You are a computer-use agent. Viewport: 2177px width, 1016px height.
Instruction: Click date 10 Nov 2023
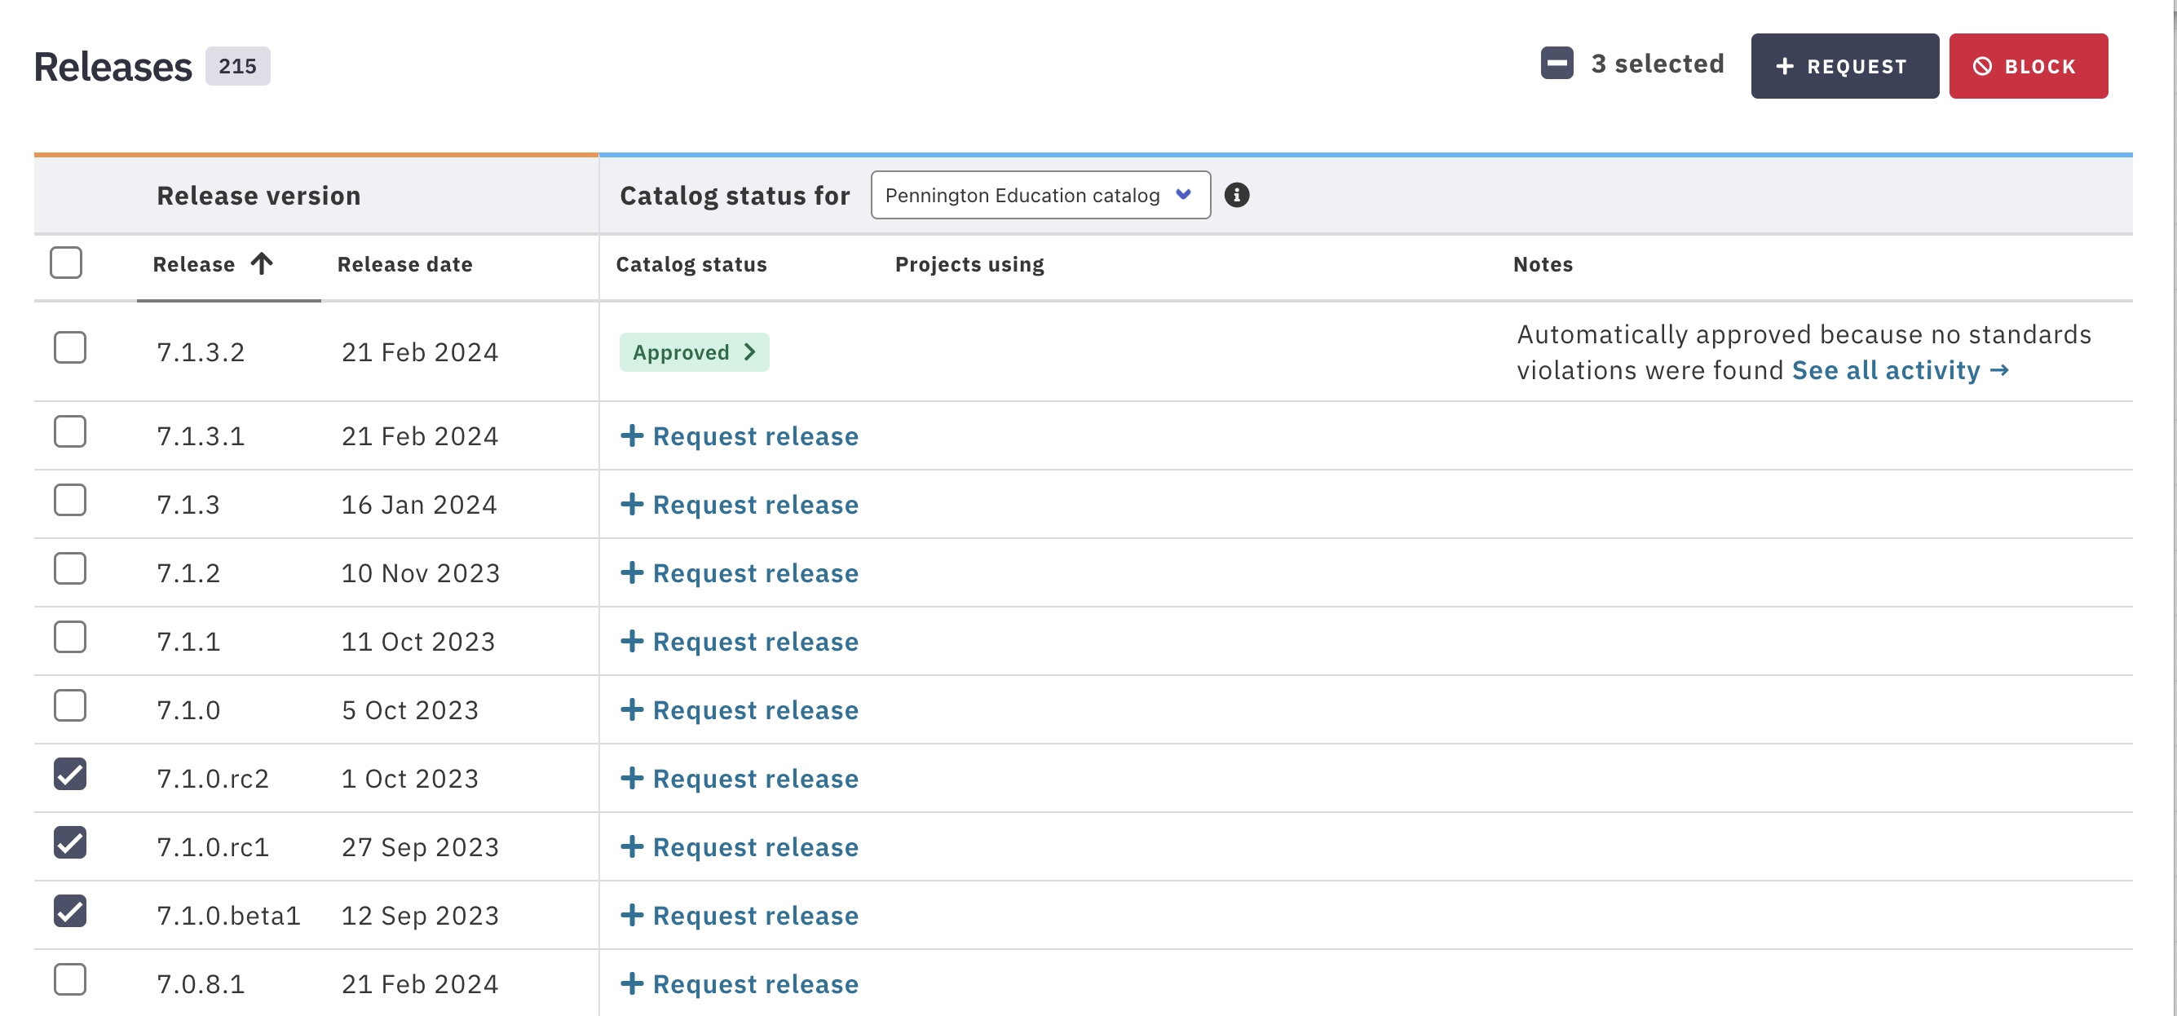[421, 573]
